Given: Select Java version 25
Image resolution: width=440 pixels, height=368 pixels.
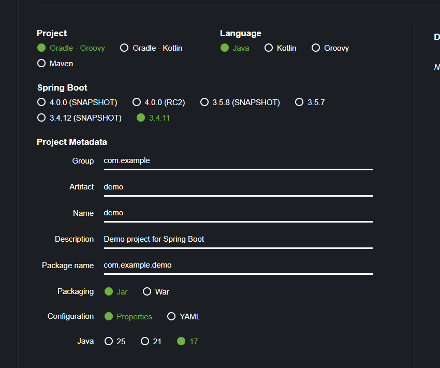Looking at the screenshot, I should tap(115, 342).
